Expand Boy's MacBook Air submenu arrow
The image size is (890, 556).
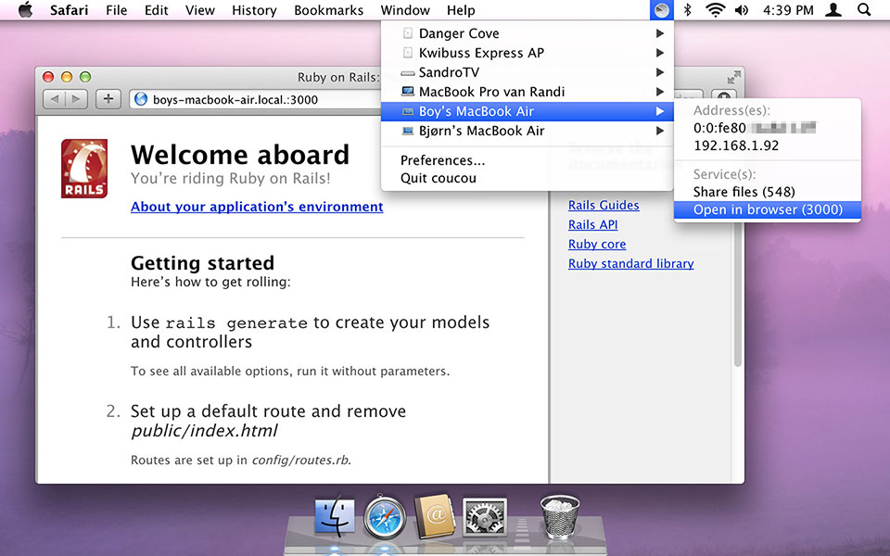pos(659,111)
